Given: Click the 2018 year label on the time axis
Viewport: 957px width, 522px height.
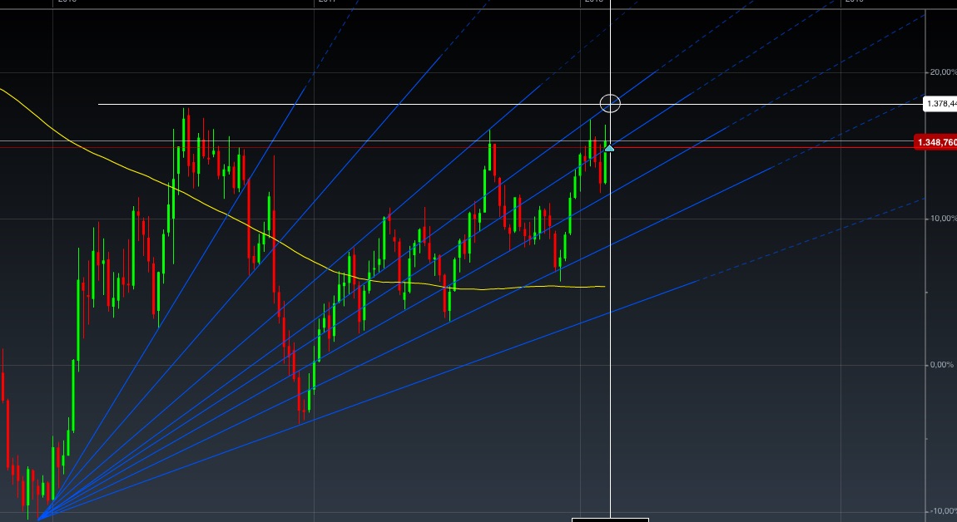Looking at the screenshot, I should click(593, 2).
